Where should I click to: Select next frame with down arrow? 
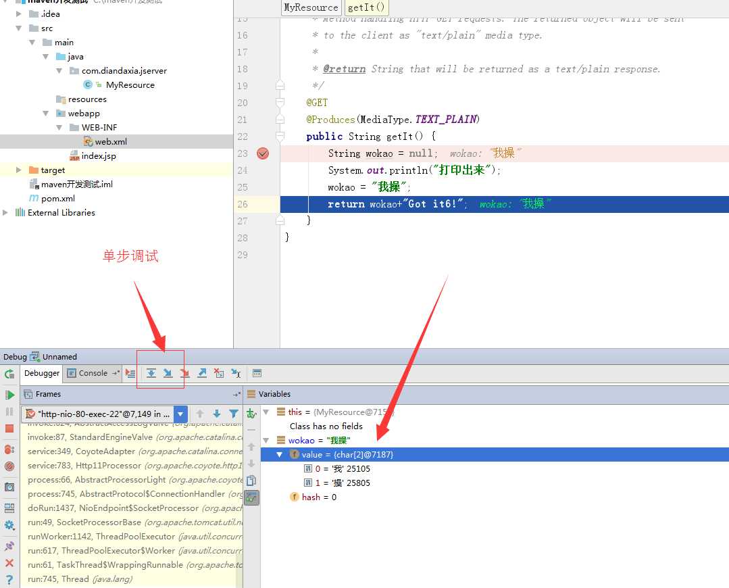(217, 414)
